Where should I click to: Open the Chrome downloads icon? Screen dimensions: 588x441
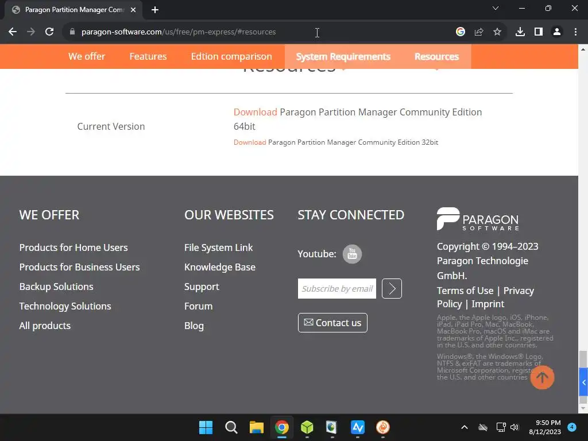tap(520, 32)
